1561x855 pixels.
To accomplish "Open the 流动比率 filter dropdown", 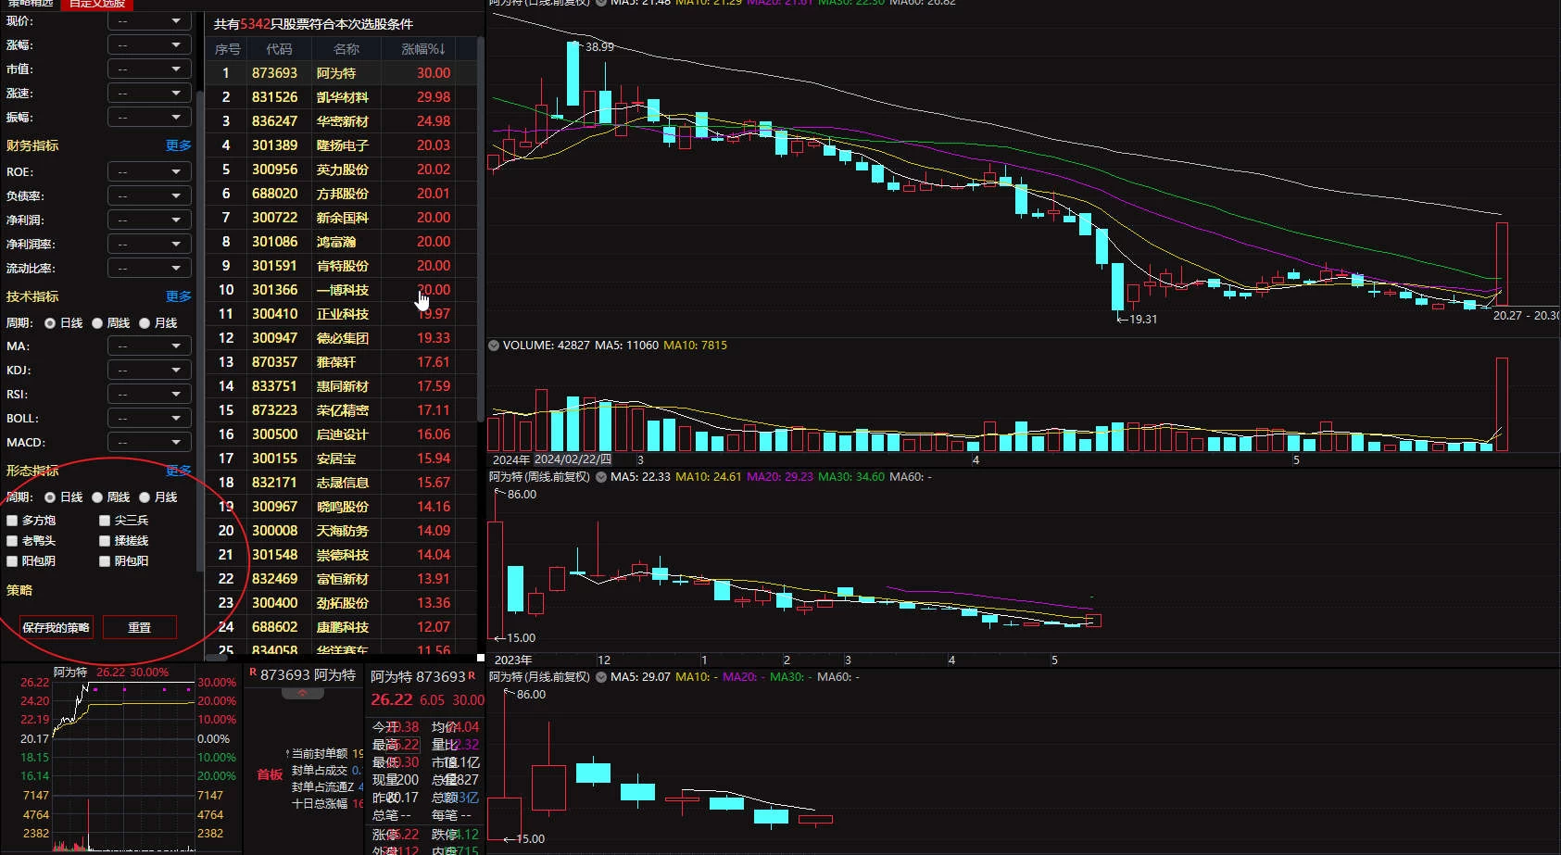I will click(149, 268).
